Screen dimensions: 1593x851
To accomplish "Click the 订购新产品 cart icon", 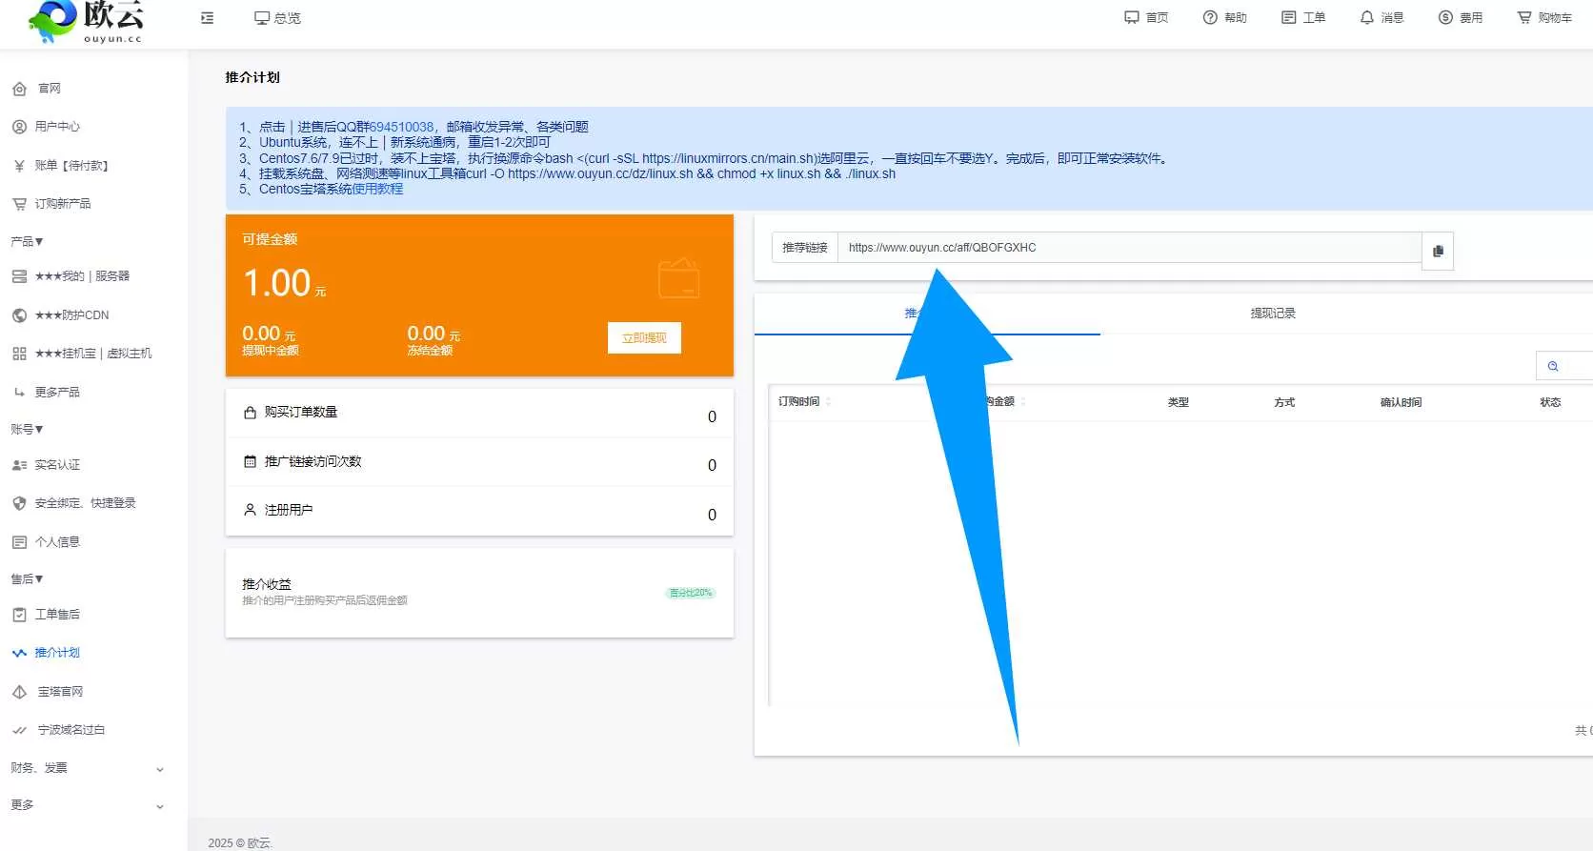I will point(19,204).
